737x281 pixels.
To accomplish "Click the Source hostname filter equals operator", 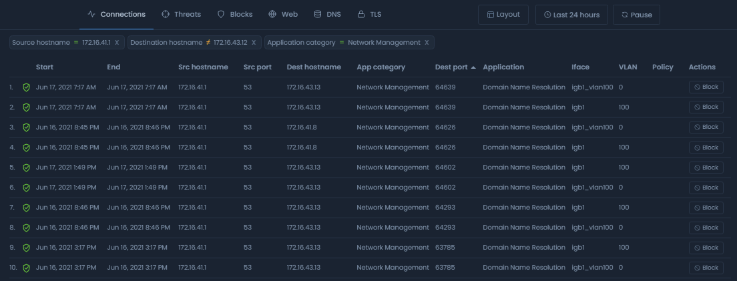I will pyautogui.click(x=76, y=42).
